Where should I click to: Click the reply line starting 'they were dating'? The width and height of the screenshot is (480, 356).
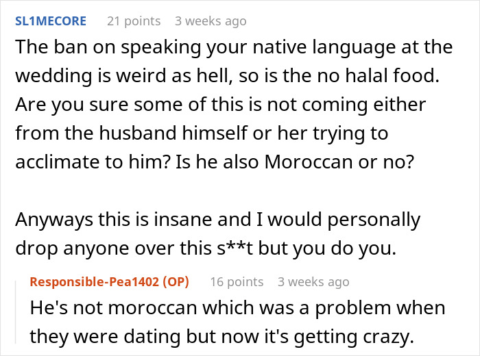pyautogui.click(x=222, y=337)
